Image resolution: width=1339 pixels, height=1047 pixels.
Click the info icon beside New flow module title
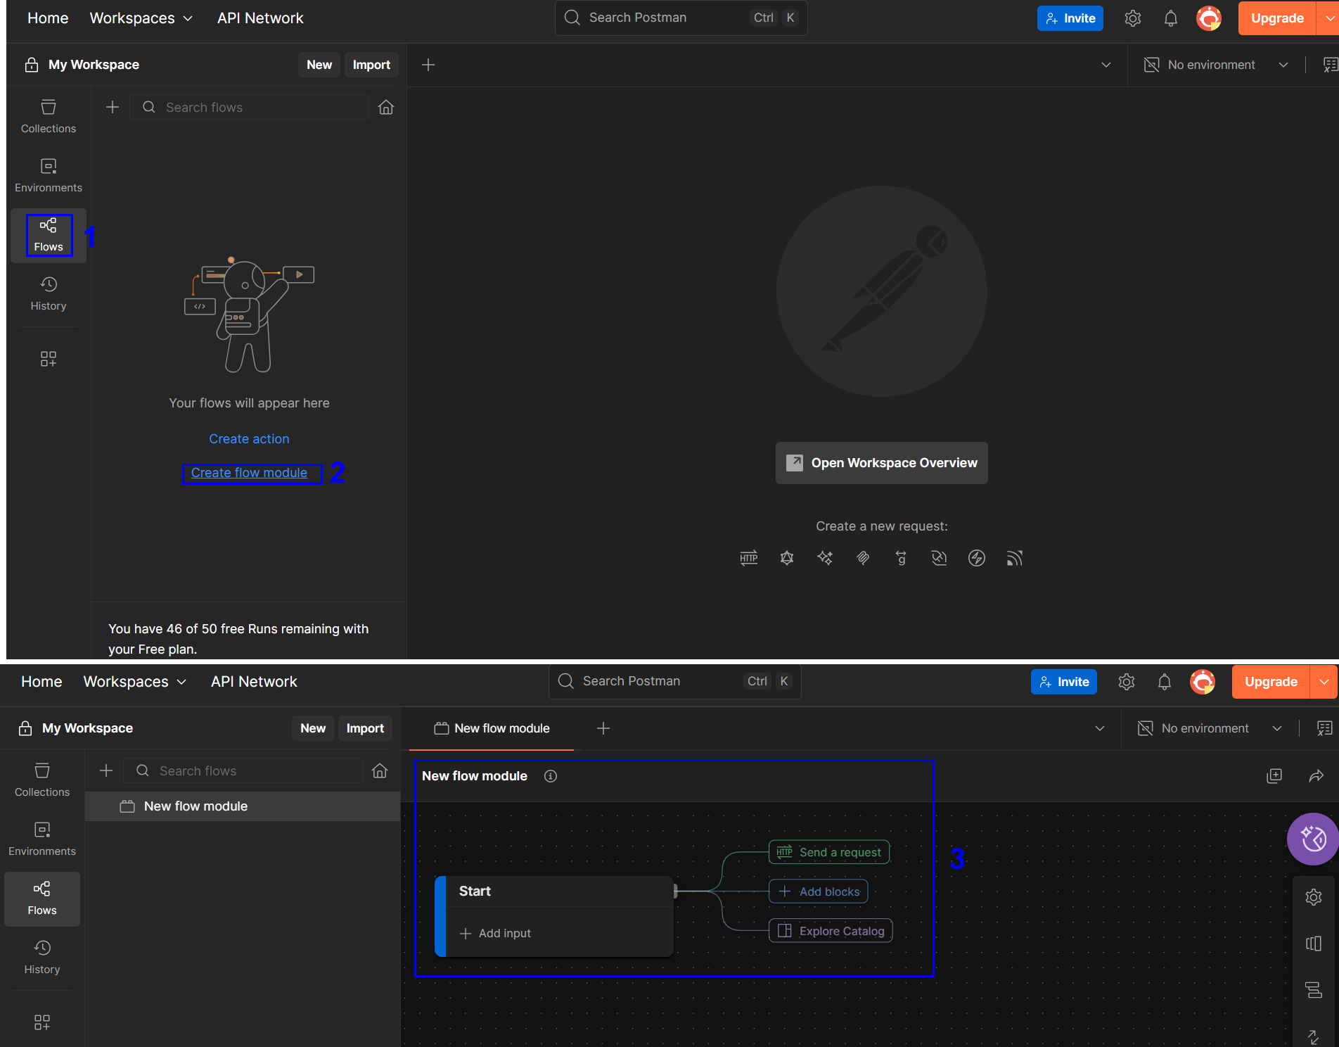(x=551, y=776)
